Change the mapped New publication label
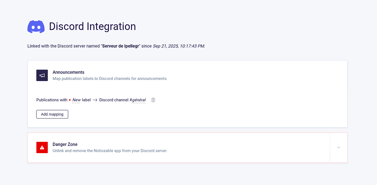Image resolution: width=377 pixels, height=185 pixels. tap(77, 100)
